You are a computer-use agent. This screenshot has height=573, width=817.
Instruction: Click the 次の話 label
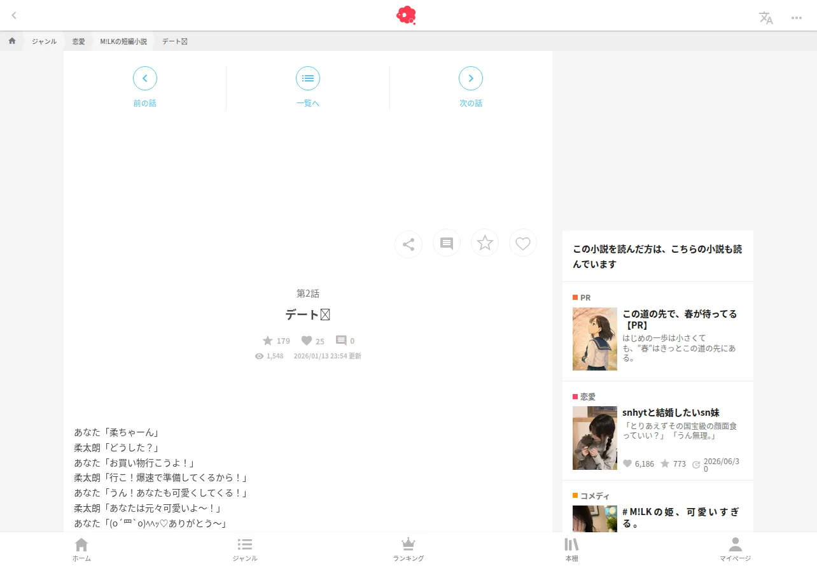[471, 103]
